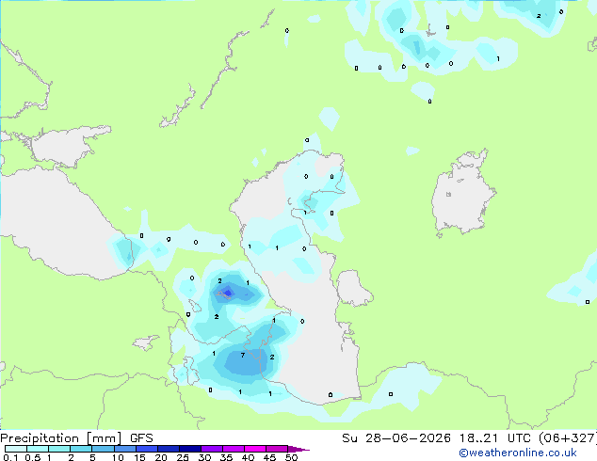
Task: Click the (06+327) run offset label
Action: click(567, 438)
